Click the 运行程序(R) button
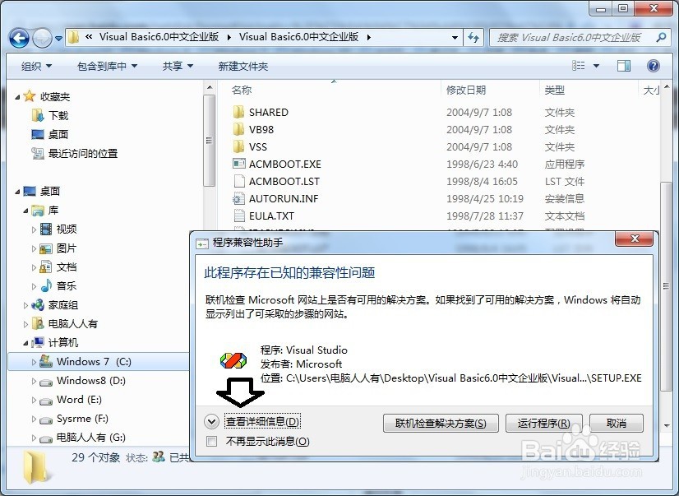 544,424
